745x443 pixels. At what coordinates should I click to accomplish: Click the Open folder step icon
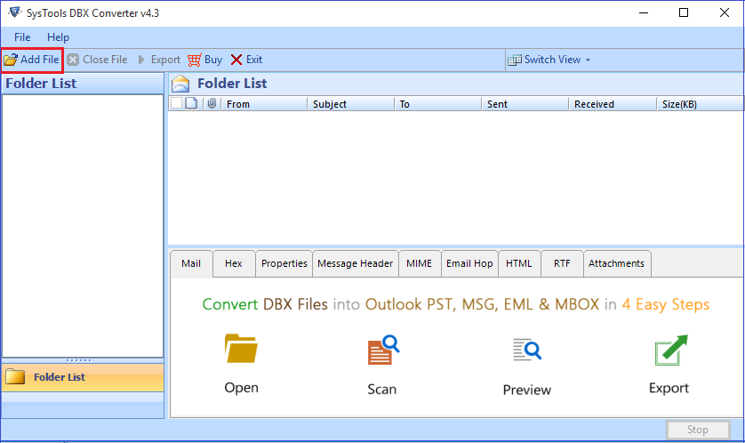pos(241,349)
